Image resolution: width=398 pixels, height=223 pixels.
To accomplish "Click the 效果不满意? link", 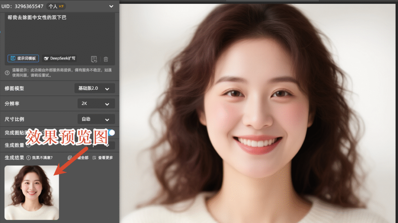I will [x=42, y=158].
